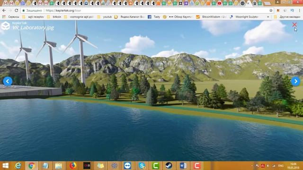Viewport: 303px width, 170px height.
Task: Go back in the browser
Action: click(x=4, y=10)
